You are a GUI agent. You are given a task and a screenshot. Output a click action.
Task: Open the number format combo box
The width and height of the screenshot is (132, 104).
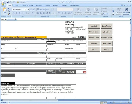coord(65,9)
